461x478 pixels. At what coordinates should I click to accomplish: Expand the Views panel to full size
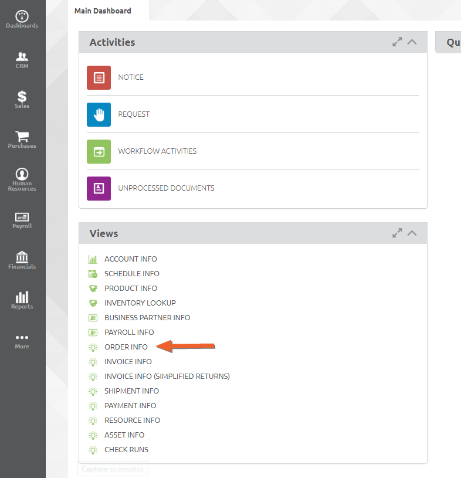click(397, 233)
